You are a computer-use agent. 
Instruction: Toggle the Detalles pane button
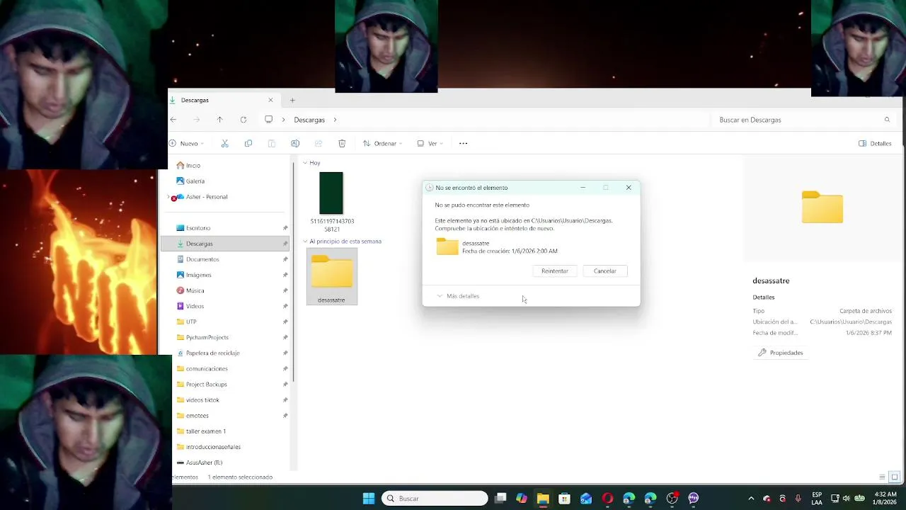tap(875, 143)
